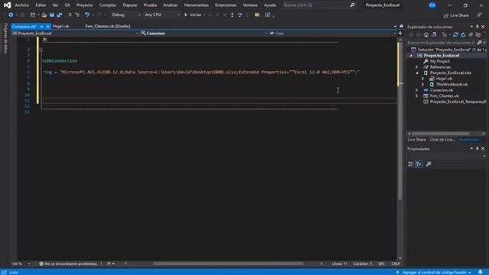Click the pending changes filter icon

[x=445, y=34]
